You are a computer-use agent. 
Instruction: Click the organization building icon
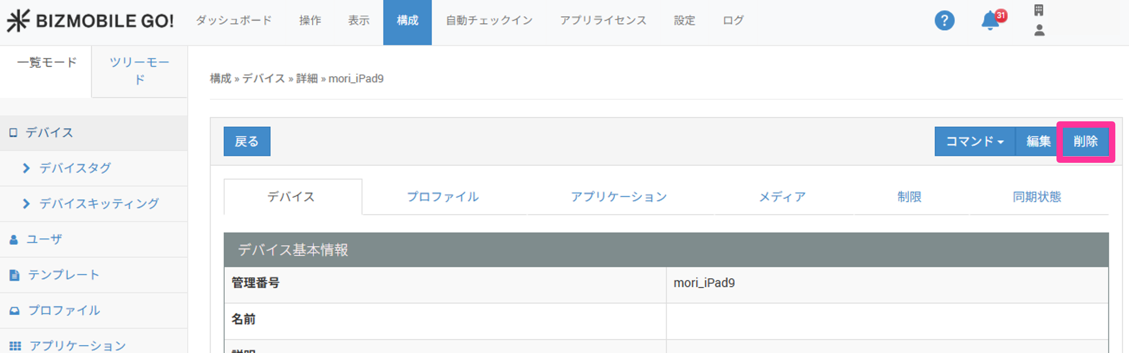[x=1039, y=10]
